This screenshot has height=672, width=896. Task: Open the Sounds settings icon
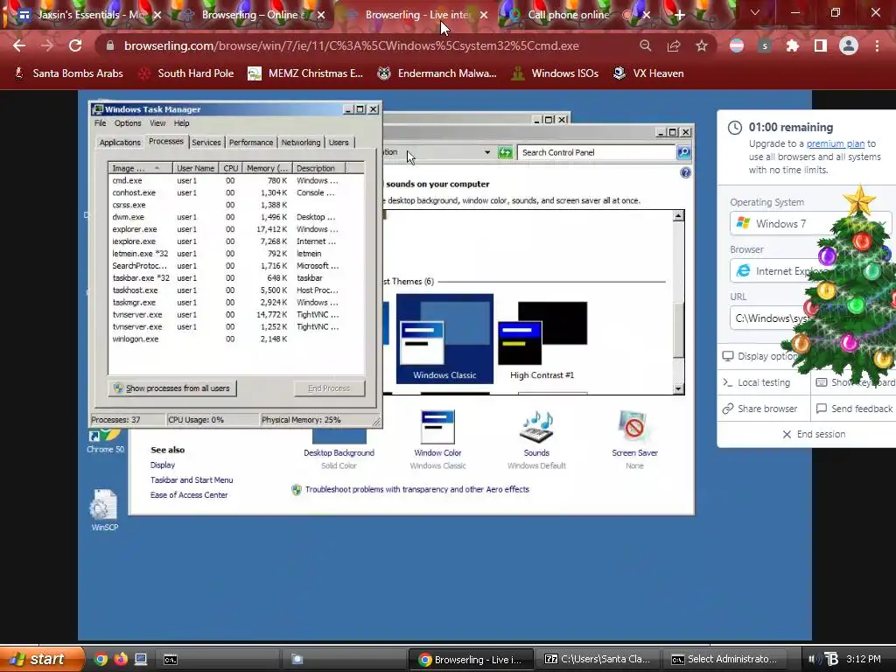[x=536, y=427]
